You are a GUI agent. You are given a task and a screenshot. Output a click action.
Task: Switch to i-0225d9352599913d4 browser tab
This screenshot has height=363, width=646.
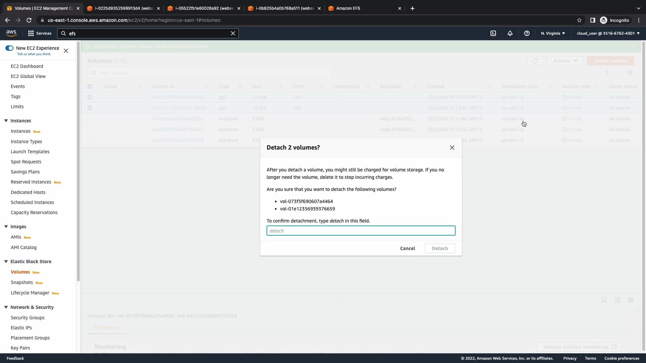[123, 8]
